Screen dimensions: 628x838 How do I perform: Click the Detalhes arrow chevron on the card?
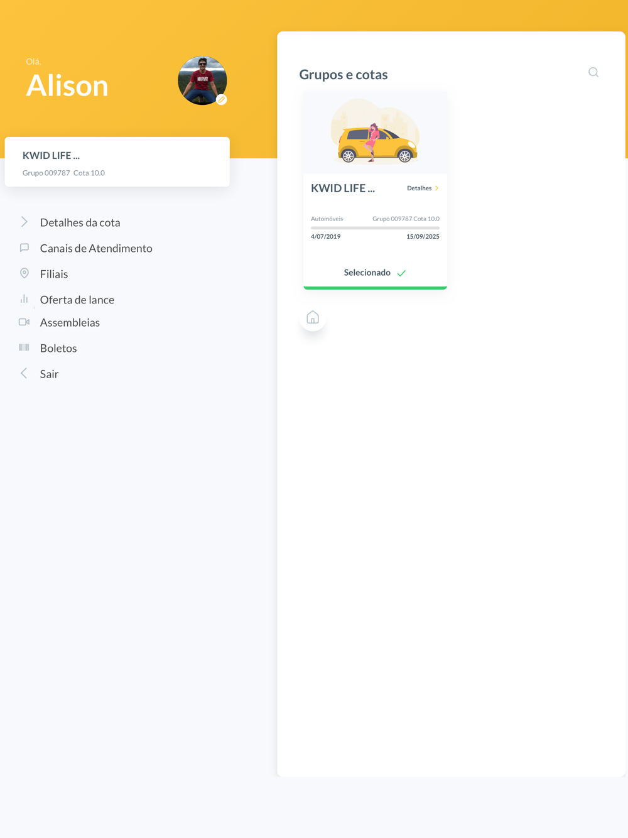point(437,188)
